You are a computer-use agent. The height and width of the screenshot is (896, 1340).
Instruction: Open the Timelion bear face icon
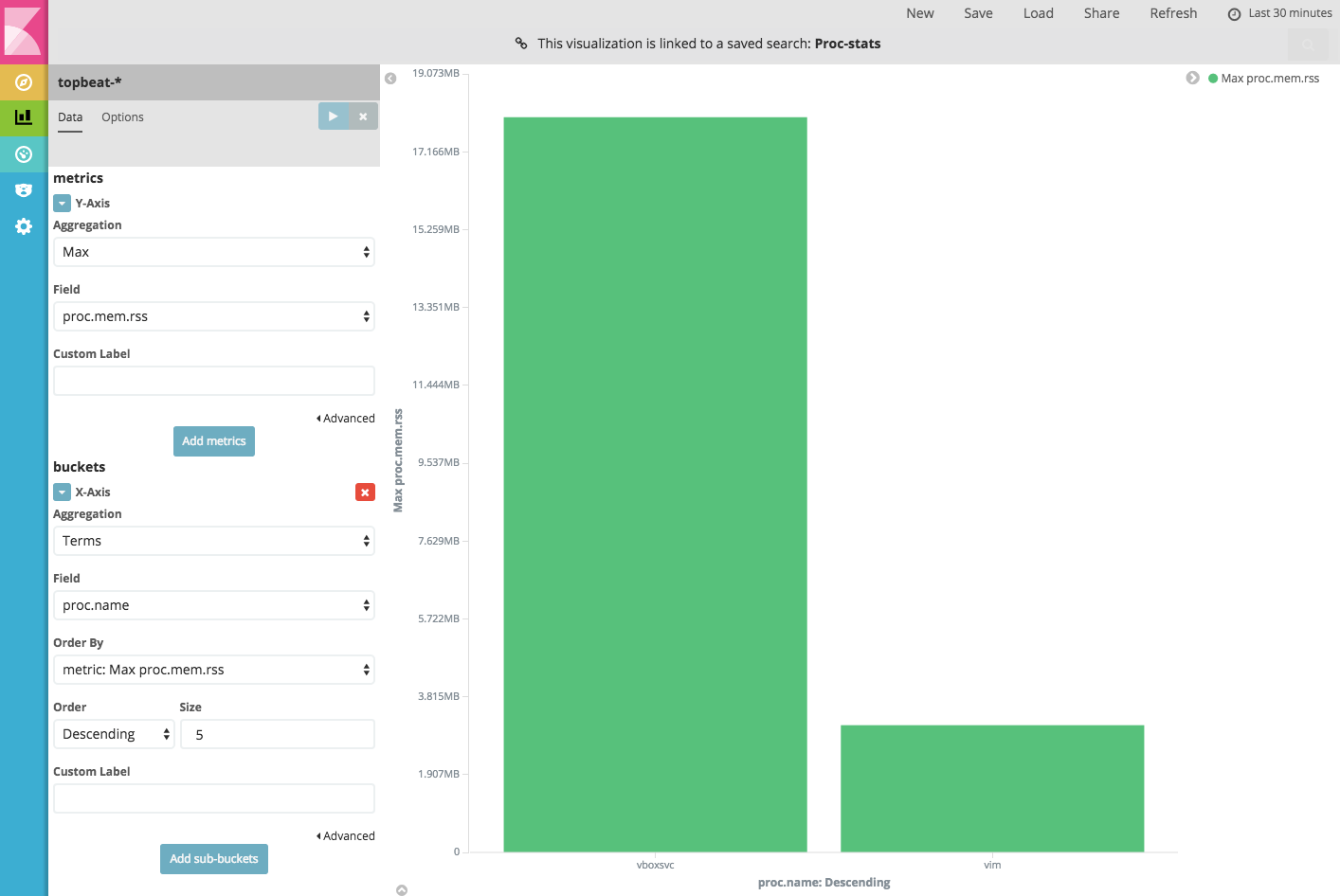(24, 190)
